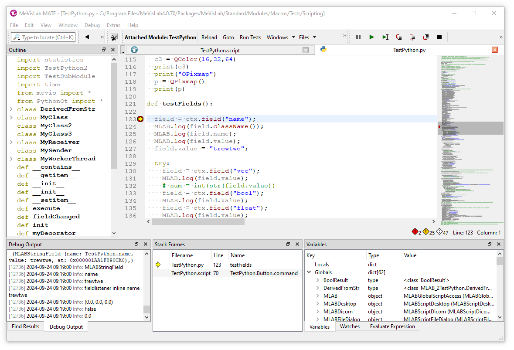Click the pause debugger button
Viewport: 514px width, 350px height.
click(x=358, y=37)
